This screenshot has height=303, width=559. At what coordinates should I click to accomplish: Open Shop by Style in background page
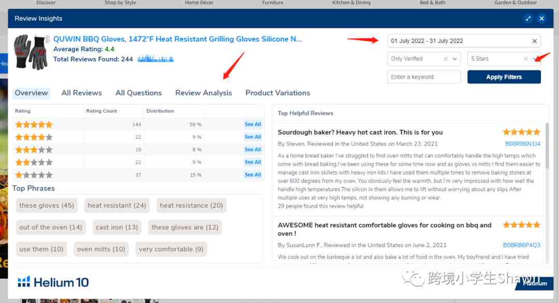coord(120,3)
